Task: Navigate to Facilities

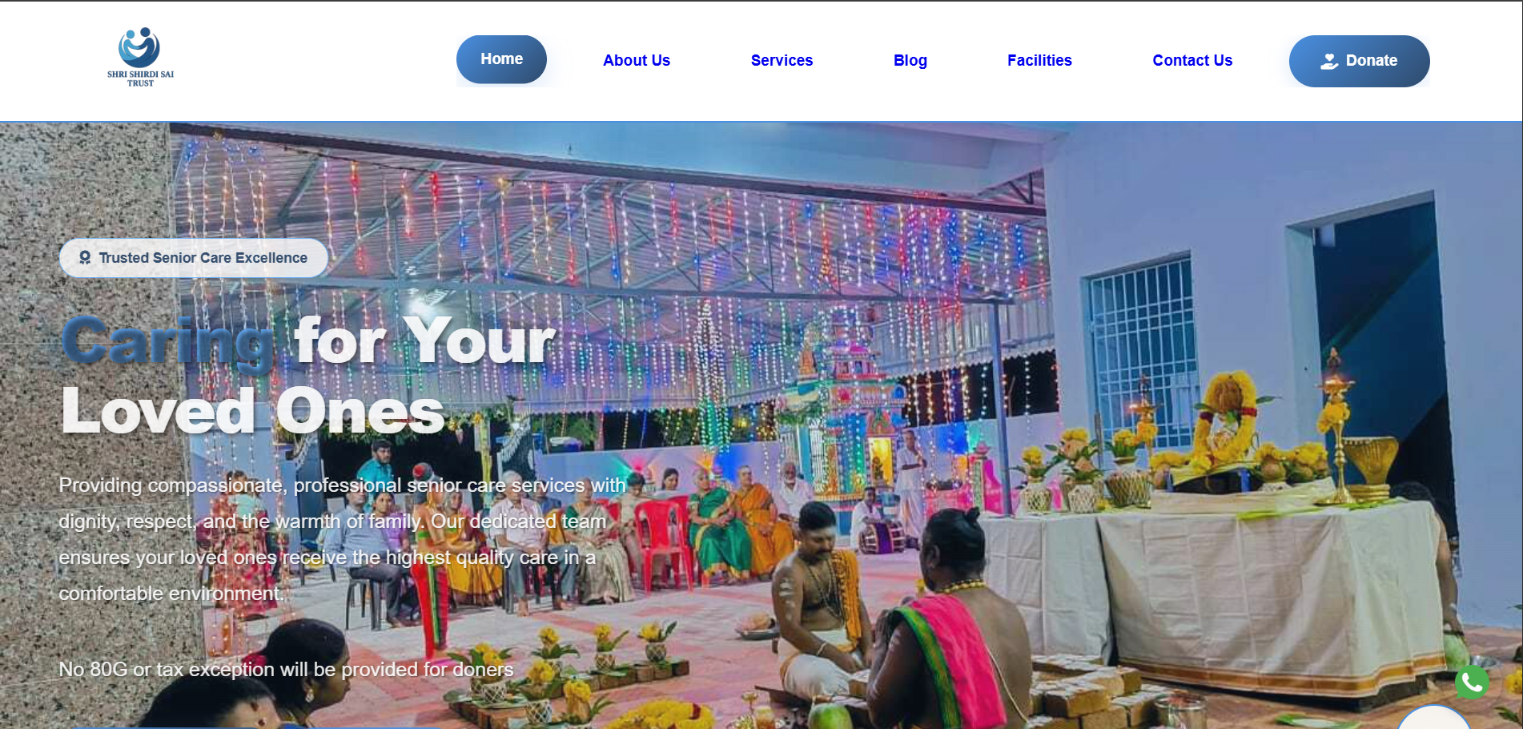Action: 1039,60
